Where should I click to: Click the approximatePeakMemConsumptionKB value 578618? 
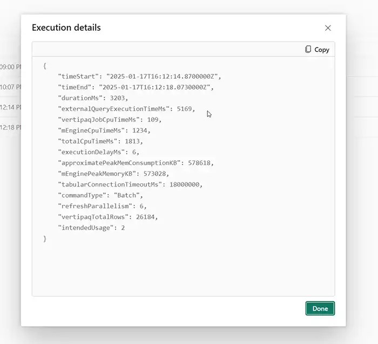(x=199, y=163)
